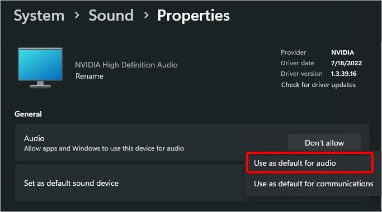Click chevron between System and Sound
This screenshot has width=382, height=212.
(x=77, y=16)
